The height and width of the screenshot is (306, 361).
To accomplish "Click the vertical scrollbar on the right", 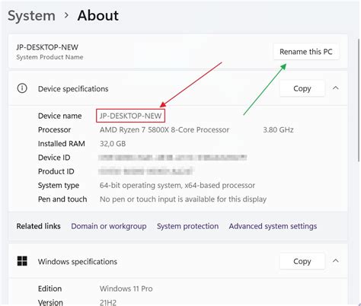I will click(359, 100).
